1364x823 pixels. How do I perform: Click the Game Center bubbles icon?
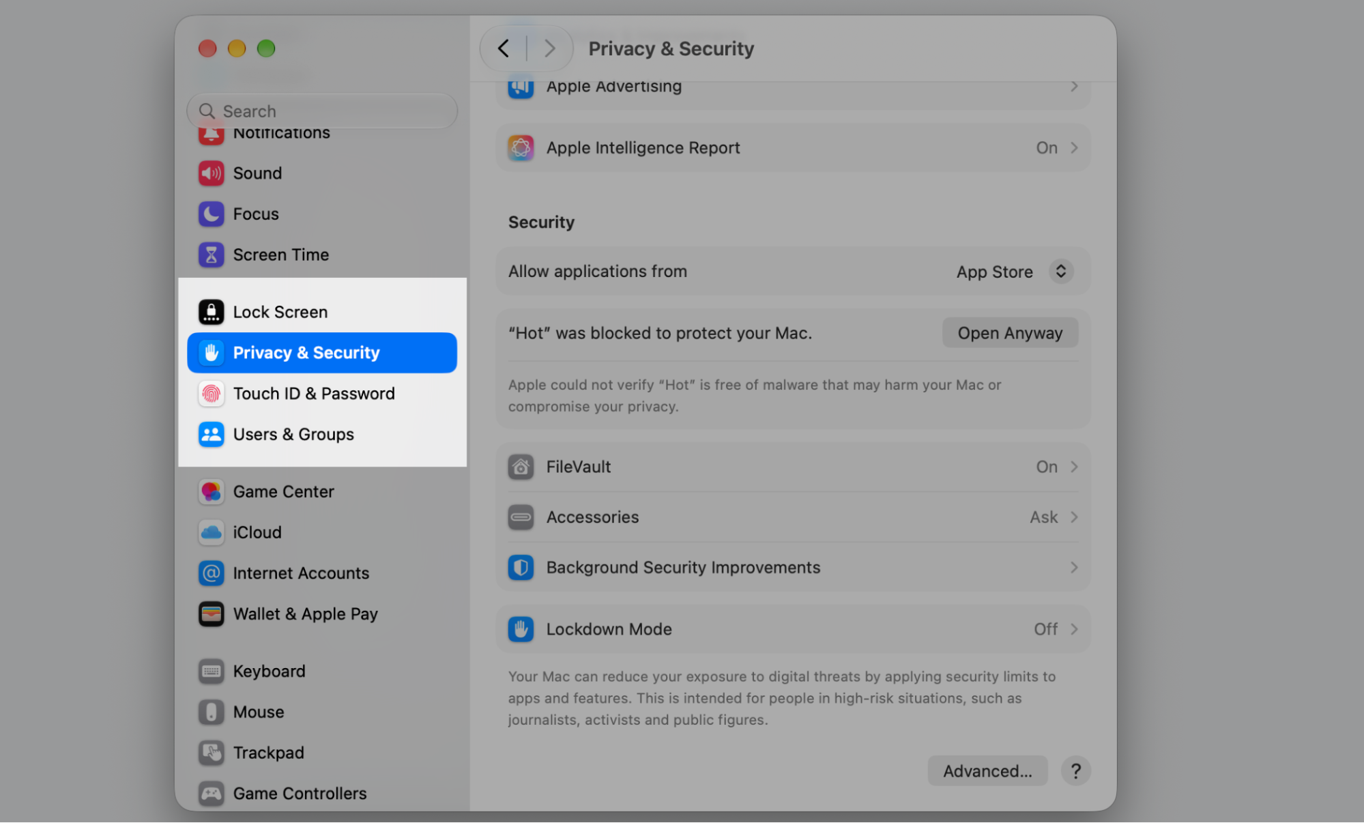point(211,491)
